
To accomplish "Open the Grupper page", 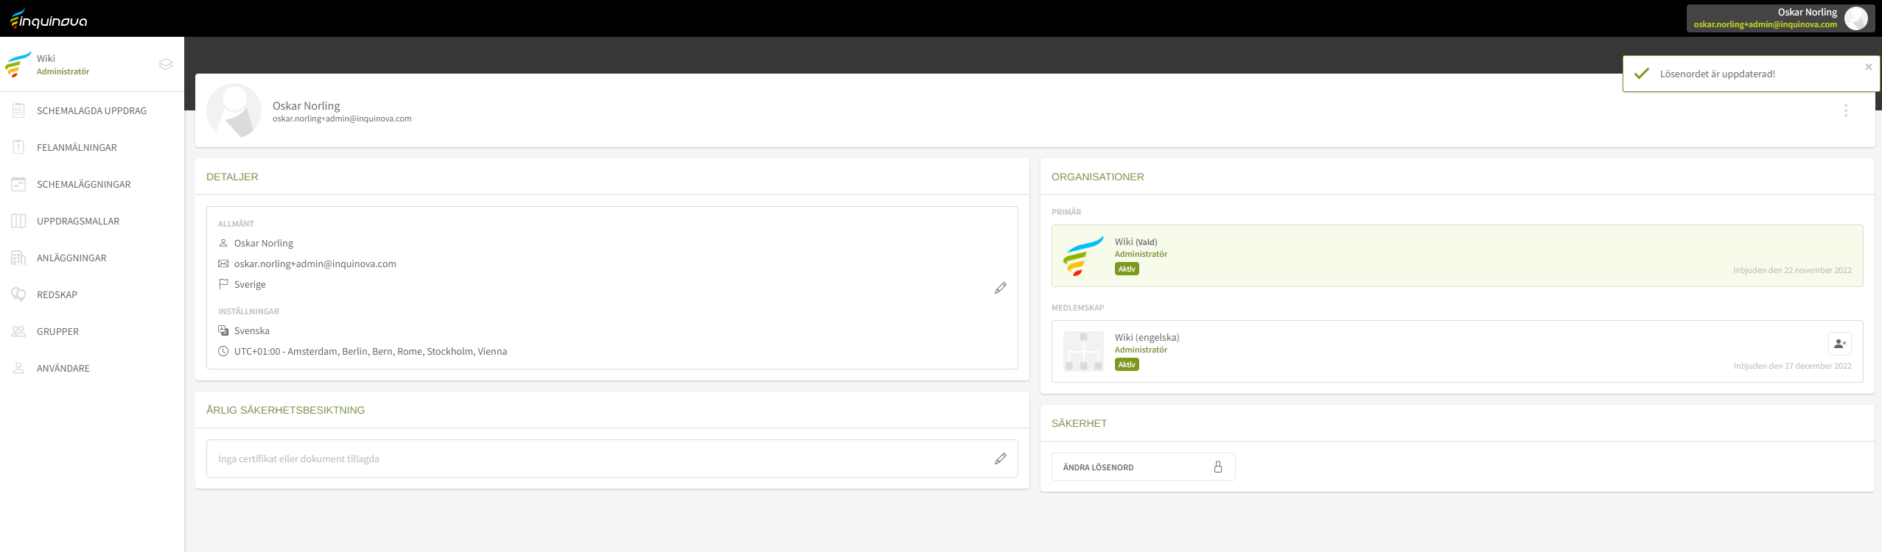I will pyautogui.click(x=57, y=332).
